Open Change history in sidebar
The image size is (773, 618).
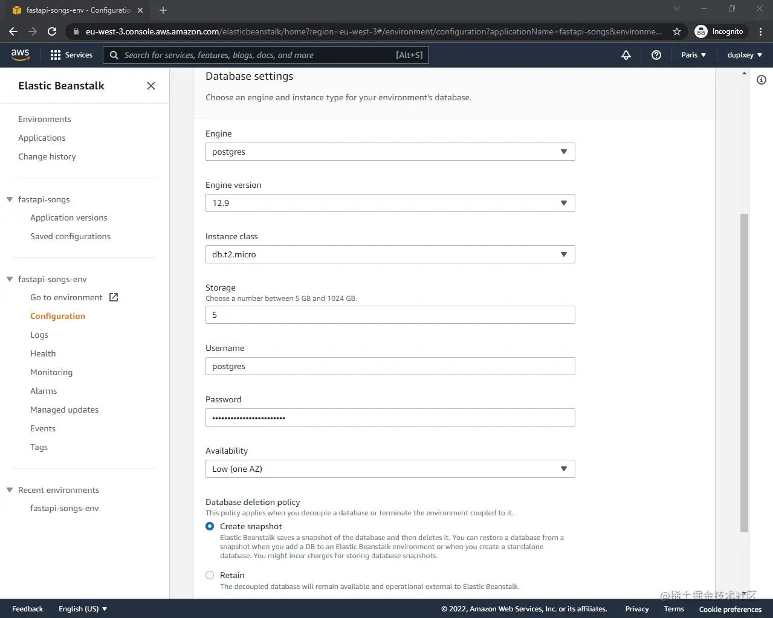(x=47, y=156)
